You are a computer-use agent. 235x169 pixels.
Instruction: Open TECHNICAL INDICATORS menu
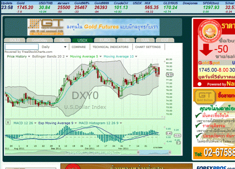click(x=111, y=47)
